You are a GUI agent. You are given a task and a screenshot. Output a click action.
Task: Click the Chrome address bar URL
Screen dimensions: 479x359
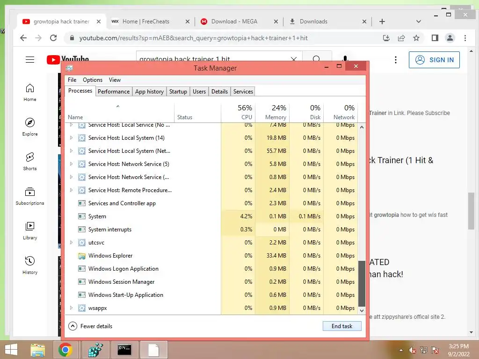click(193, 38)
